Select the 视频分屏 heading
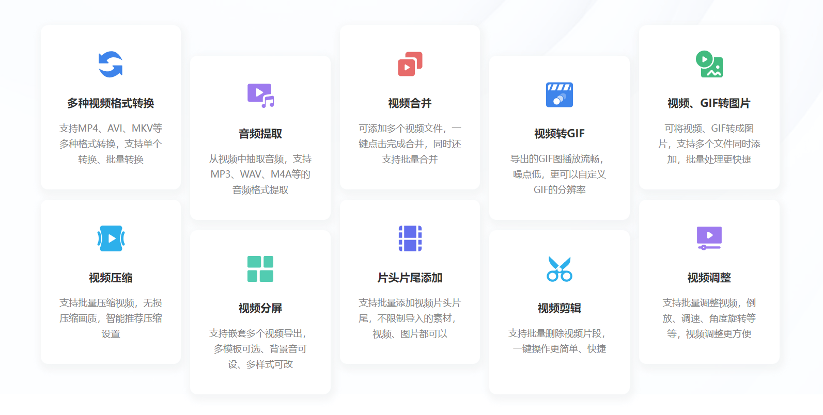This screenshot has height=415, width=823. (x=260, y=308)
